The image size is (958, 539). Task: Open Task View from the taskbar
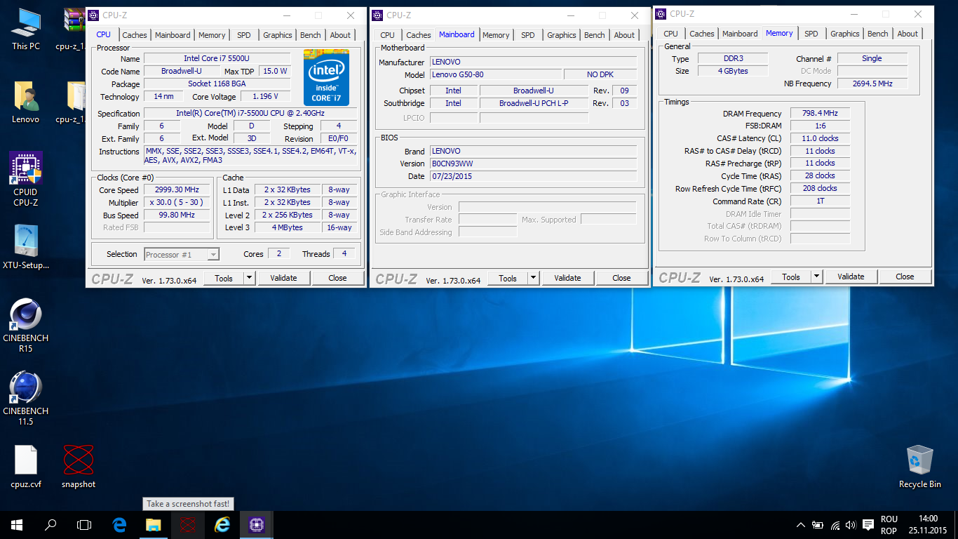click(x=84, y=524)
